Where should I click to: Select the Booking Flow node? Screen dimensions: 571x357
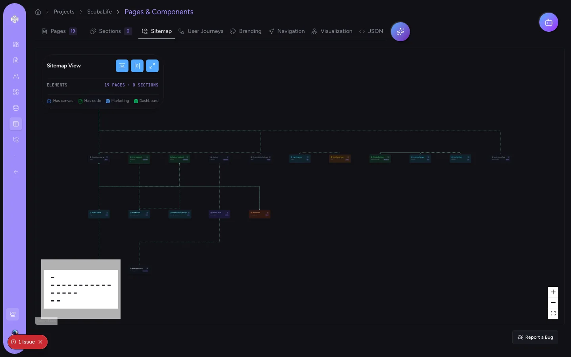[x=260, y=214]
